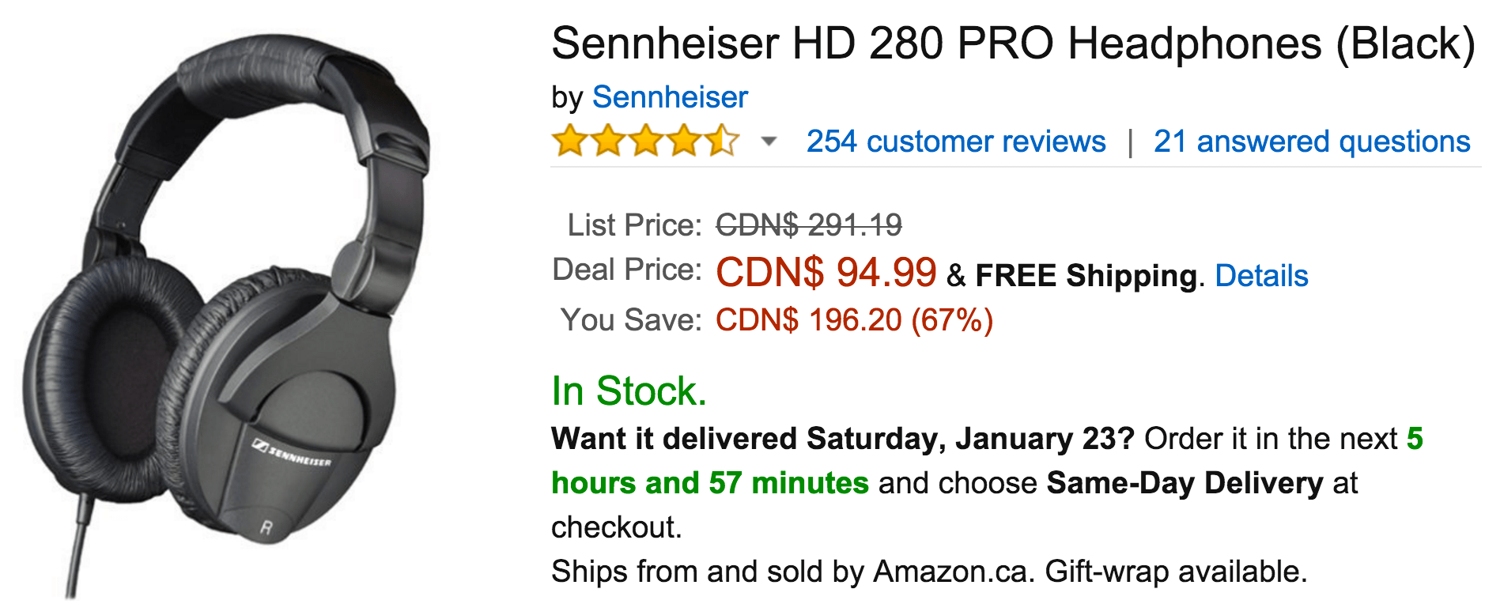Screen dimensions: 1485x604
Task: Click the crossed-out List Price amount
Action: pyautogui.click(x=808, y=225)
